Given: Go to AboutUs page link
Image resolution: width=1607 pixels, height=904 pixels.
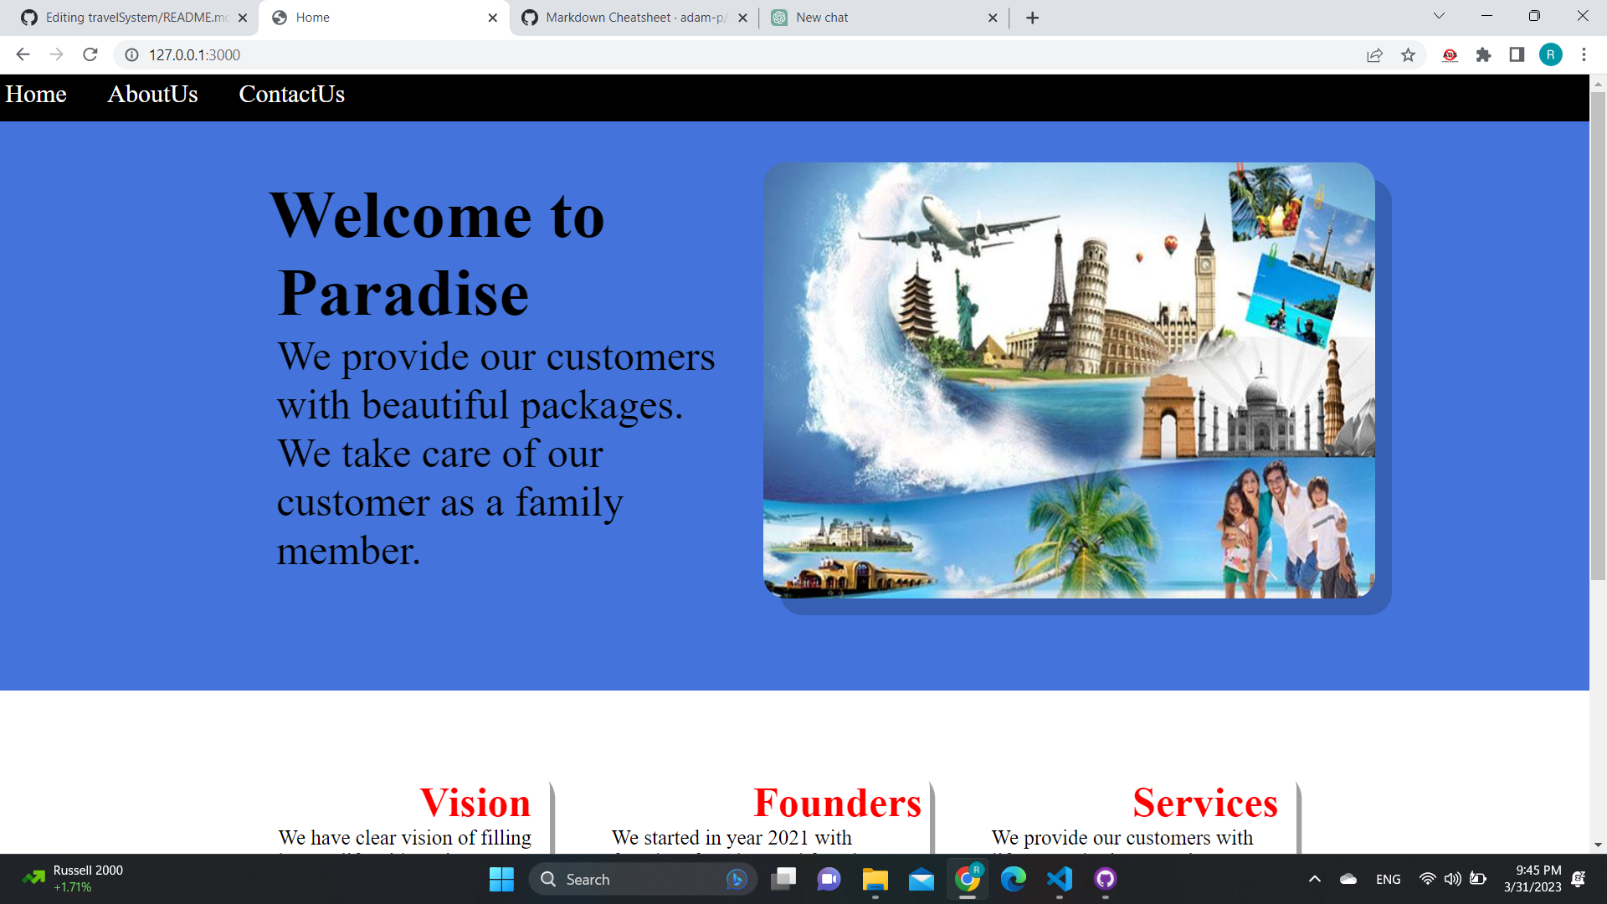Looking at the screenshot, I should point(152,95).
